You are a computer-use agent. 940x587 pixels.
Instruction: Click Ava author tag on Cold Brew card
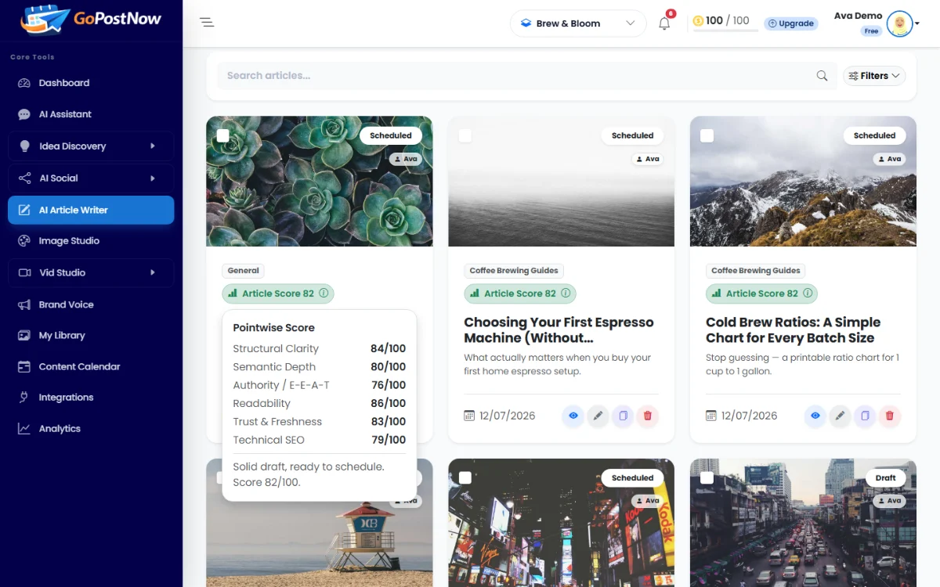click(x=889, y=159)
